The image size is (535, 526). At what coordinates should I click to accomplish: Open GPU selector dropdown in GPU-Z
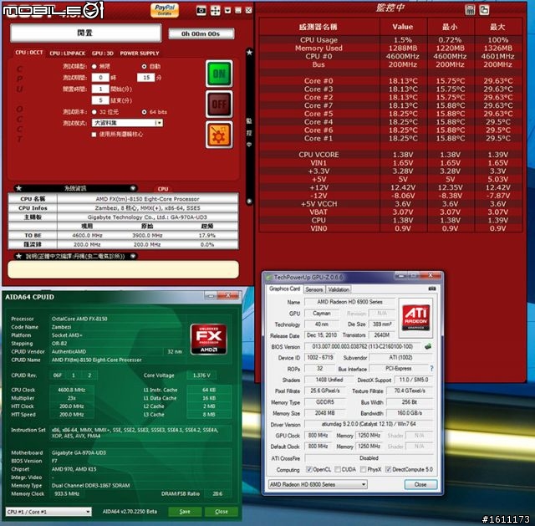(x=318, y=484)
